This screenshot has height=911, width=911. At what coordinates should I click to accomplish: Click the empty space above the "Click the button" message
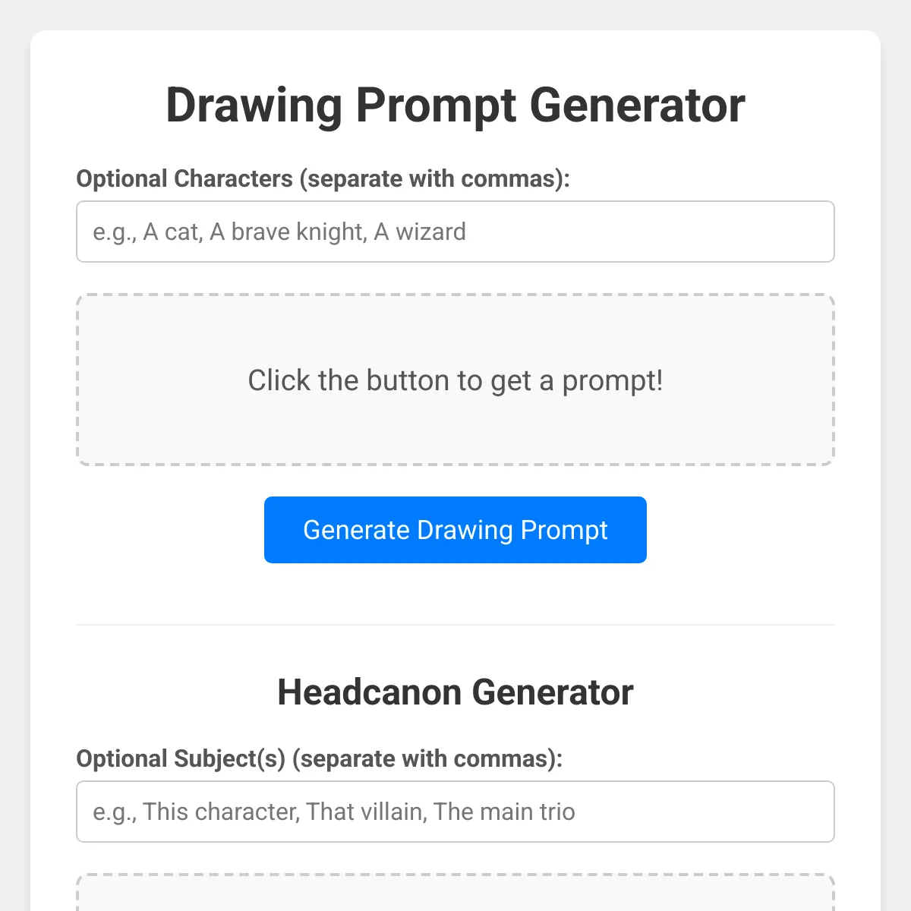pos(455,326)
